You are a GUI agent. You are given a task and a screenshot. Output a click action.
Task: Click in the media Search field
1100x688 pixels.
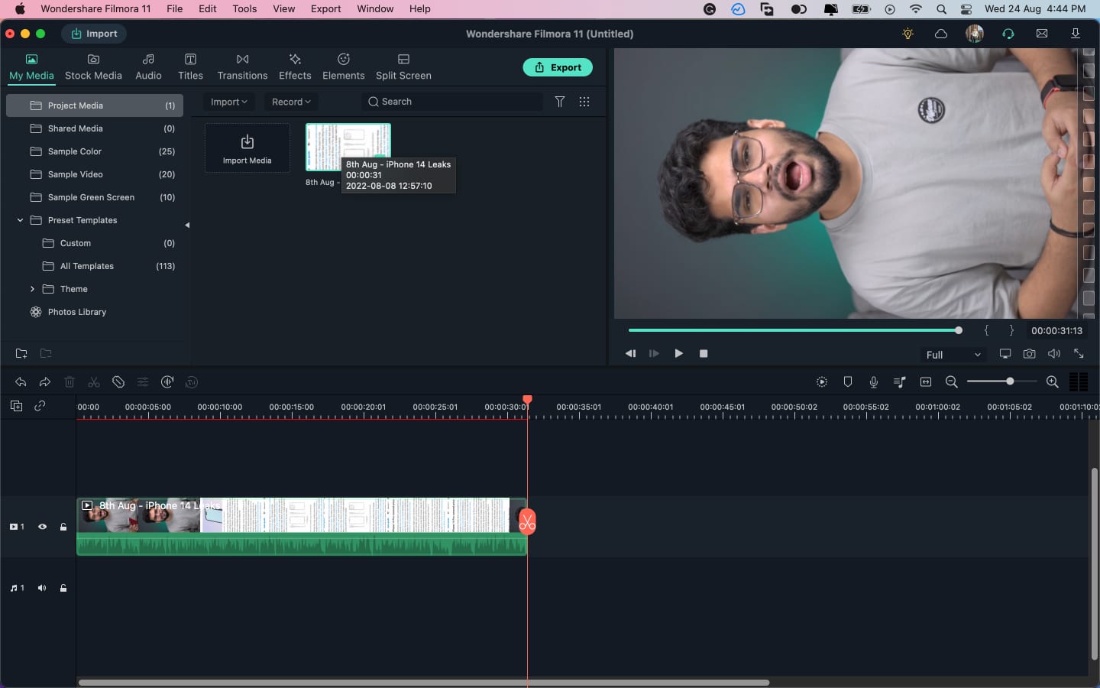(x=452, y=102)
